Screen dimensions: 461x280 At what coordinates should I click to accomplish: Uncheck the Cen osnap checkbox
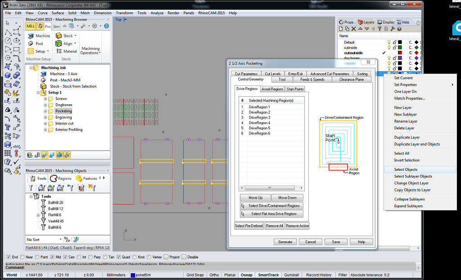click(x=65, y=257)
